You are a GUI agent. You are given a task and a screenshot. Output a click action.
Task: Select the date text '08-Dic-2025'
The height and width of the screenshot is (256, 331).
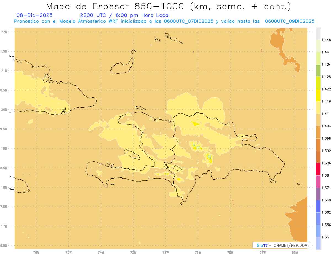pyautogui.click(x=34, y=15)
